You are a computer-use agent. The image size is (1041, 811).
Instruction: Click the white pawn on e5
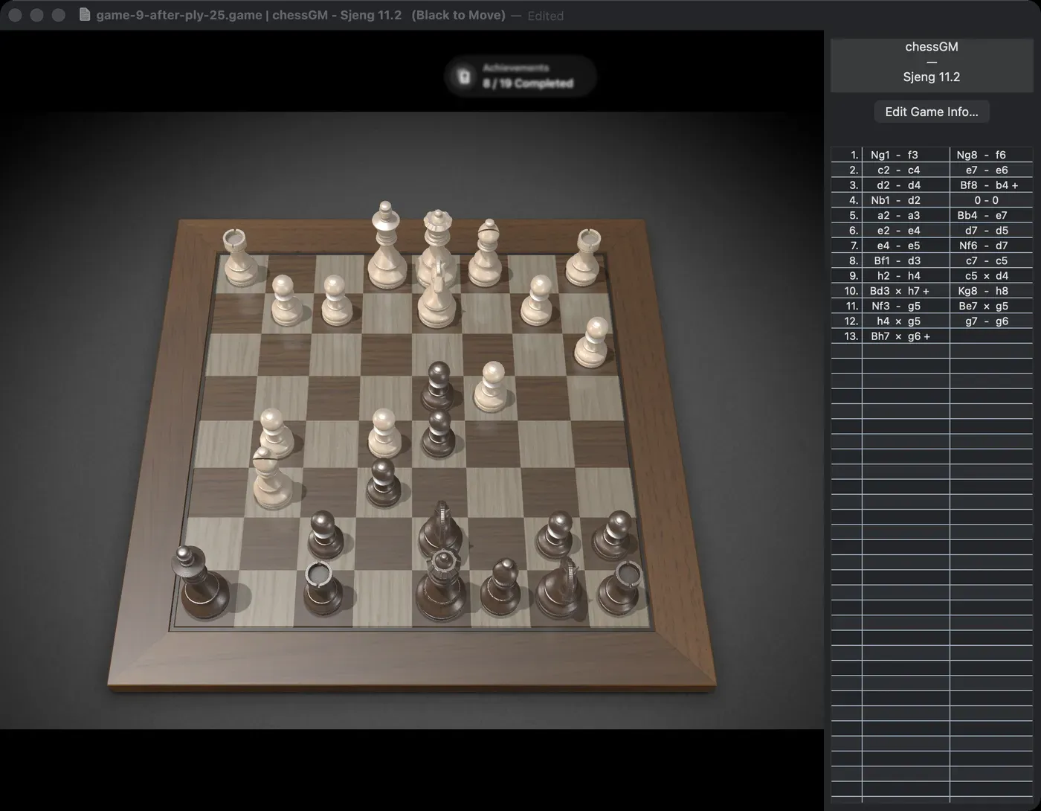pyautogui.click(x=384, y=432)
